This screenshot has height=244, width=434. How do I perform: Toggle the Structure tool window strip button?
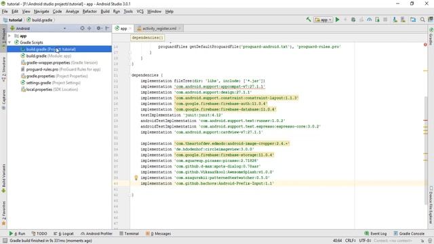click(x=3, y=69)
